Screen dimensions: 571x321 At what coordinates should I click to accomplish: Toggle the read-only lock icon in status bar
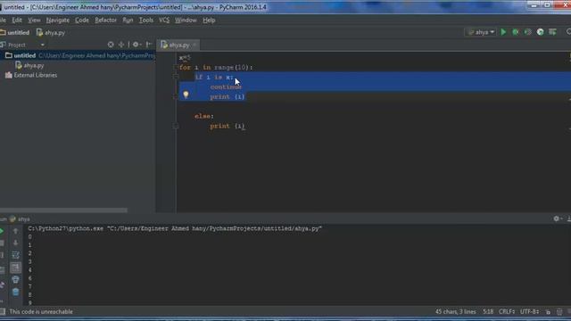548,312
